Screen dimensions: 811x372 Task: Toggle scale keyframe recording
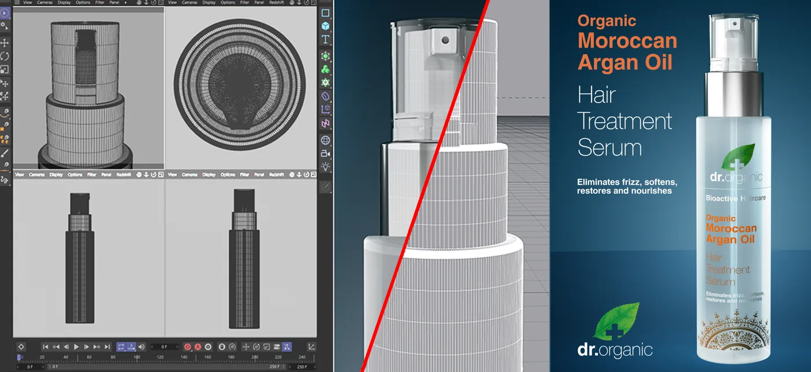point(266,347)
